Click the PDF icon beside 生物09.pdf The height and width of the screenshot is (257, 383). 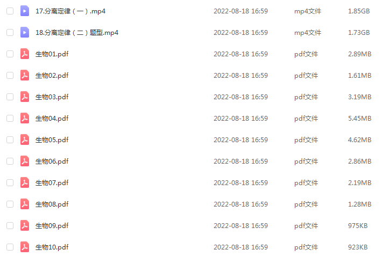(25, 225)
